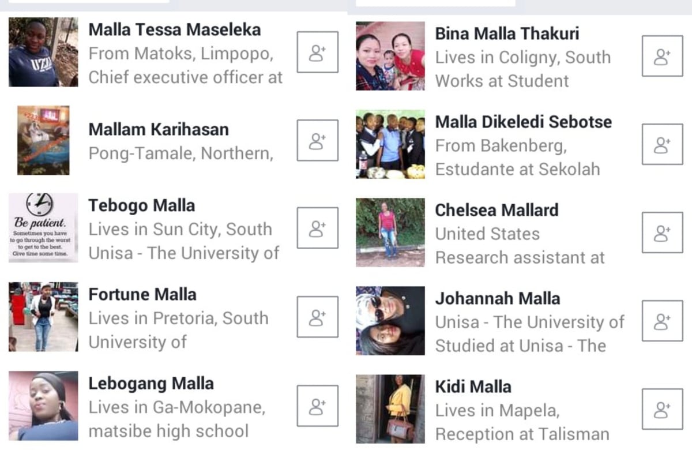Add Fortune Malla as friend
This screenshot has width=692, height=450.
tap(317, 317)
